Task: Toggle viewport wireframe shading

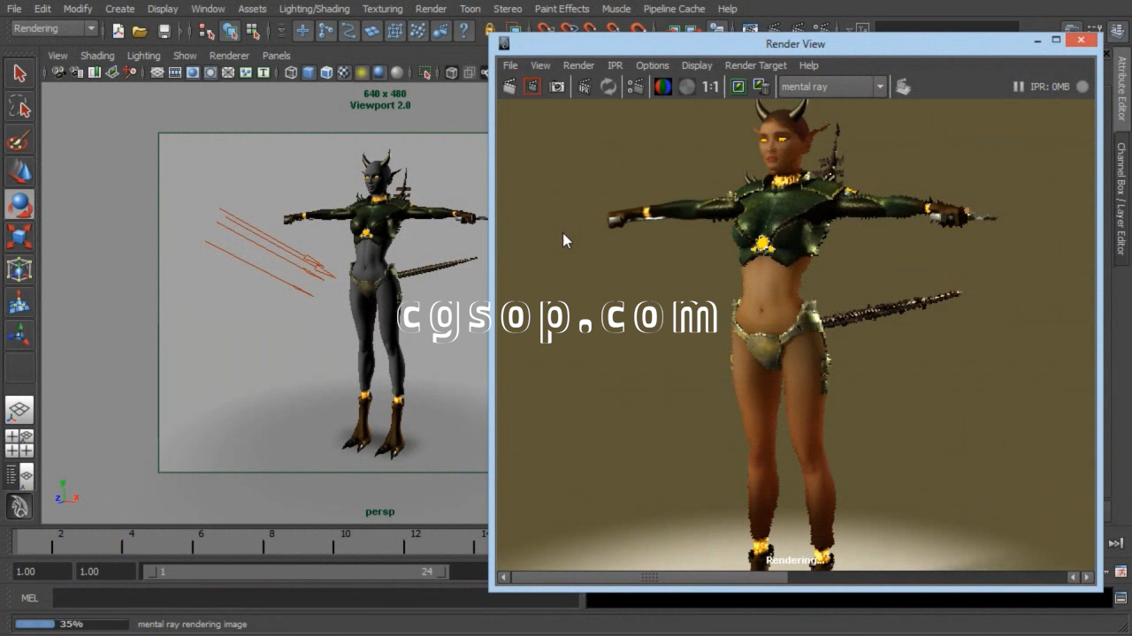Action: coord(291,72)
